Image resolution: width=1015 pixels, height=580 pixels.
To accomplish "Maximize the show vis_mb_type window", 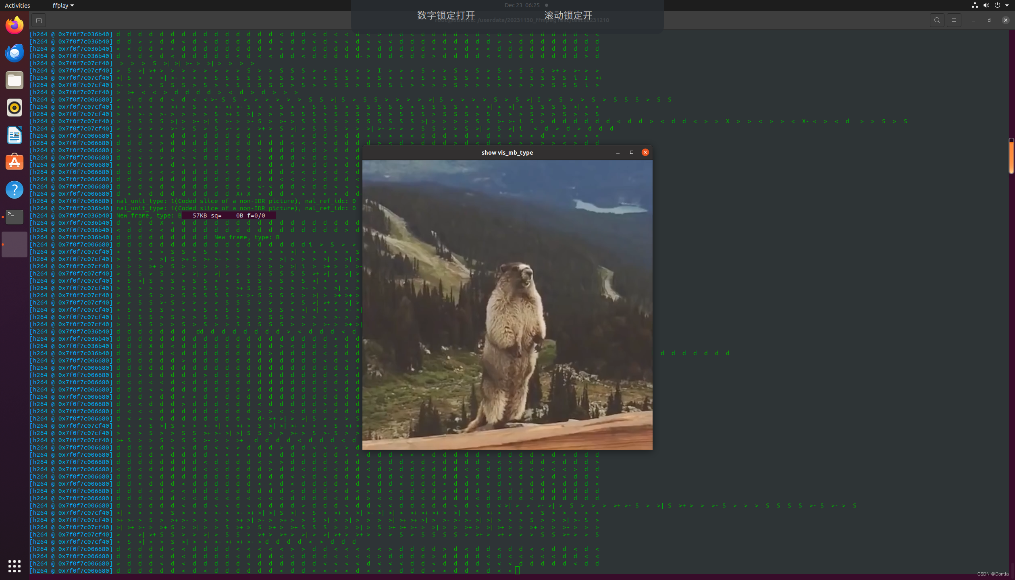I will click(x=632, y=152).
